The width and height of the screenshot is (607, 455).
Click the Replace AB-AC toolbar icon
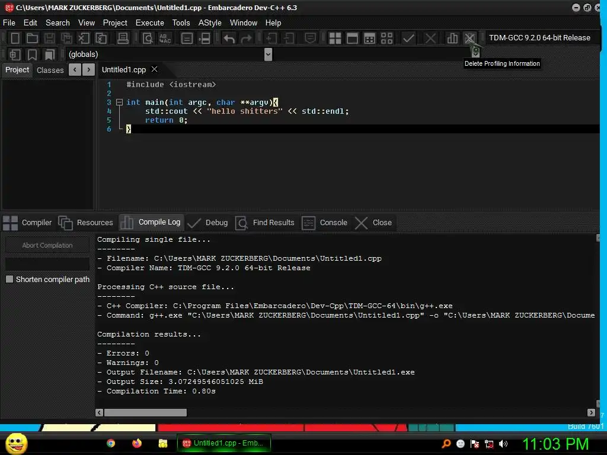click(x=165, y=38)
